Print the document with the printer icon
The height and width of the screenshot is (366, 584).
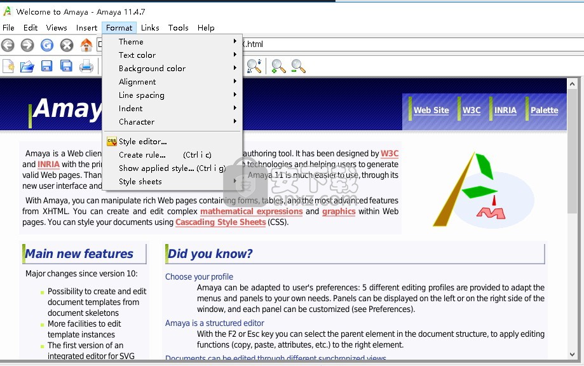tap(86, 66)
